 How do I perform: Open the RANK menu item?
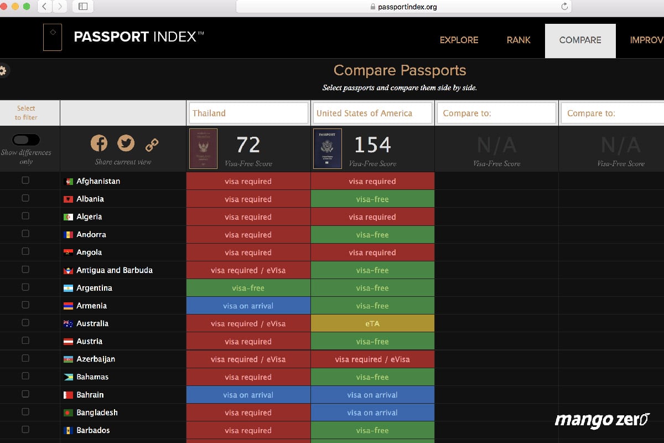518,40
